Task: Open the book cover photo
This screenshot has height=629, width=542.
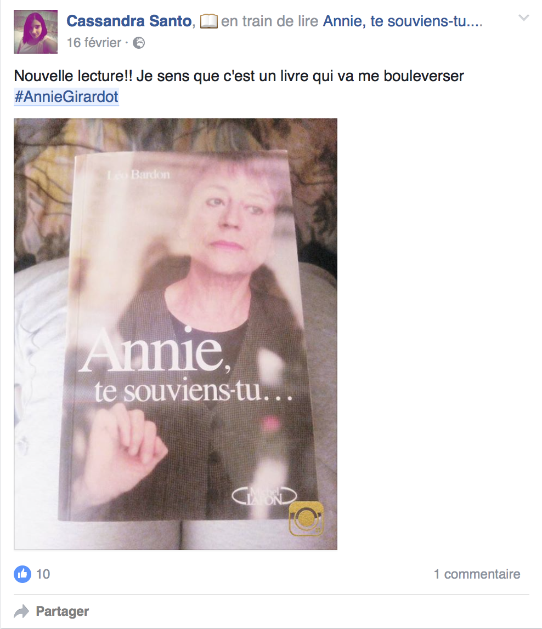Action: tap(176, 334)
